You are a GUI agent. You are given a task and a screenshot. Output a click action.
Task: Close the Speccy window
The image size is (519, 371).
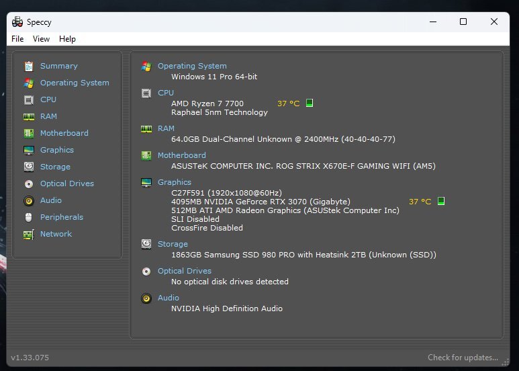click(x=494, y=22)
